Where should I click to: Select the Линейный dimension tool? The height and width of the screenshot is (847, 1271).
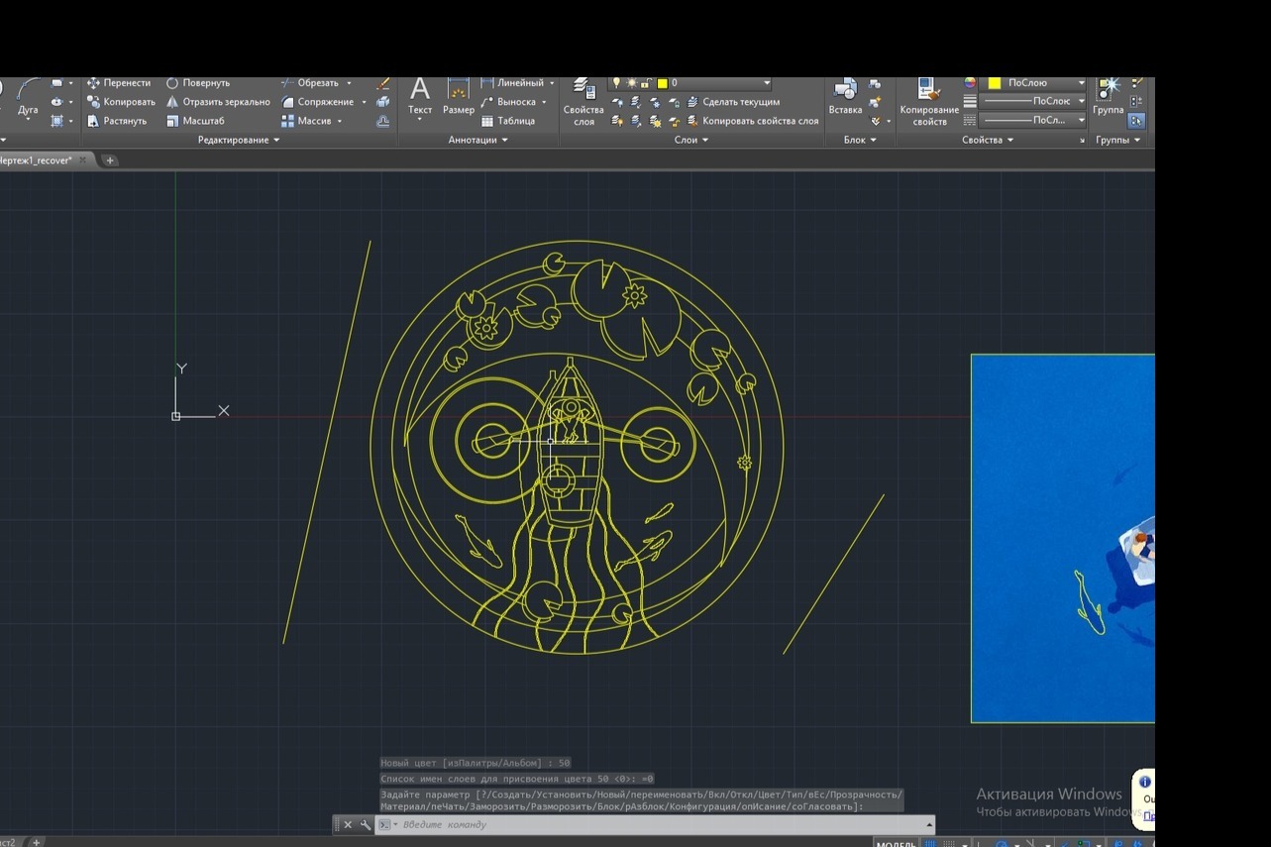(513, 83)
